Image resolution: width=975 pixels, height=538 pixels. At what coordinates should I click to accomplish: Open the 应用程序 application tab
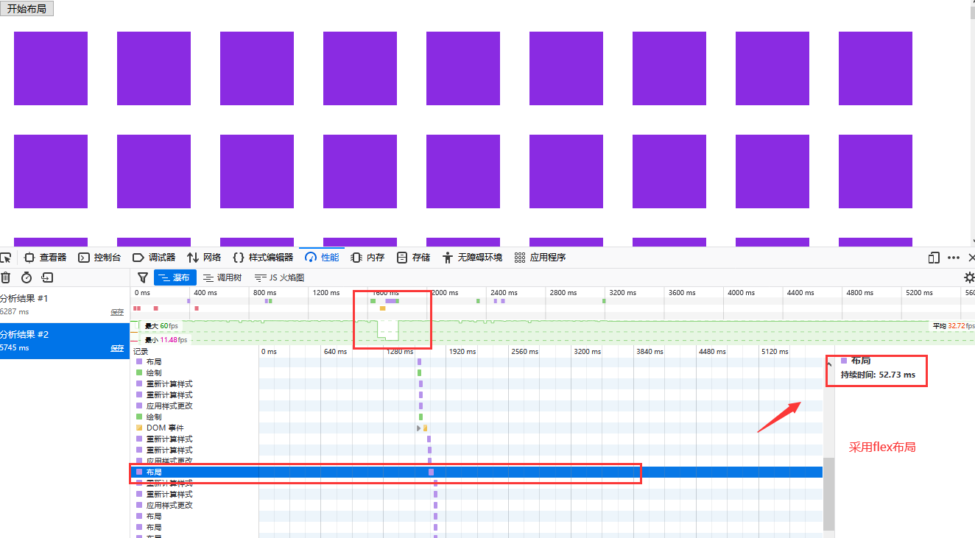point(541,258)
